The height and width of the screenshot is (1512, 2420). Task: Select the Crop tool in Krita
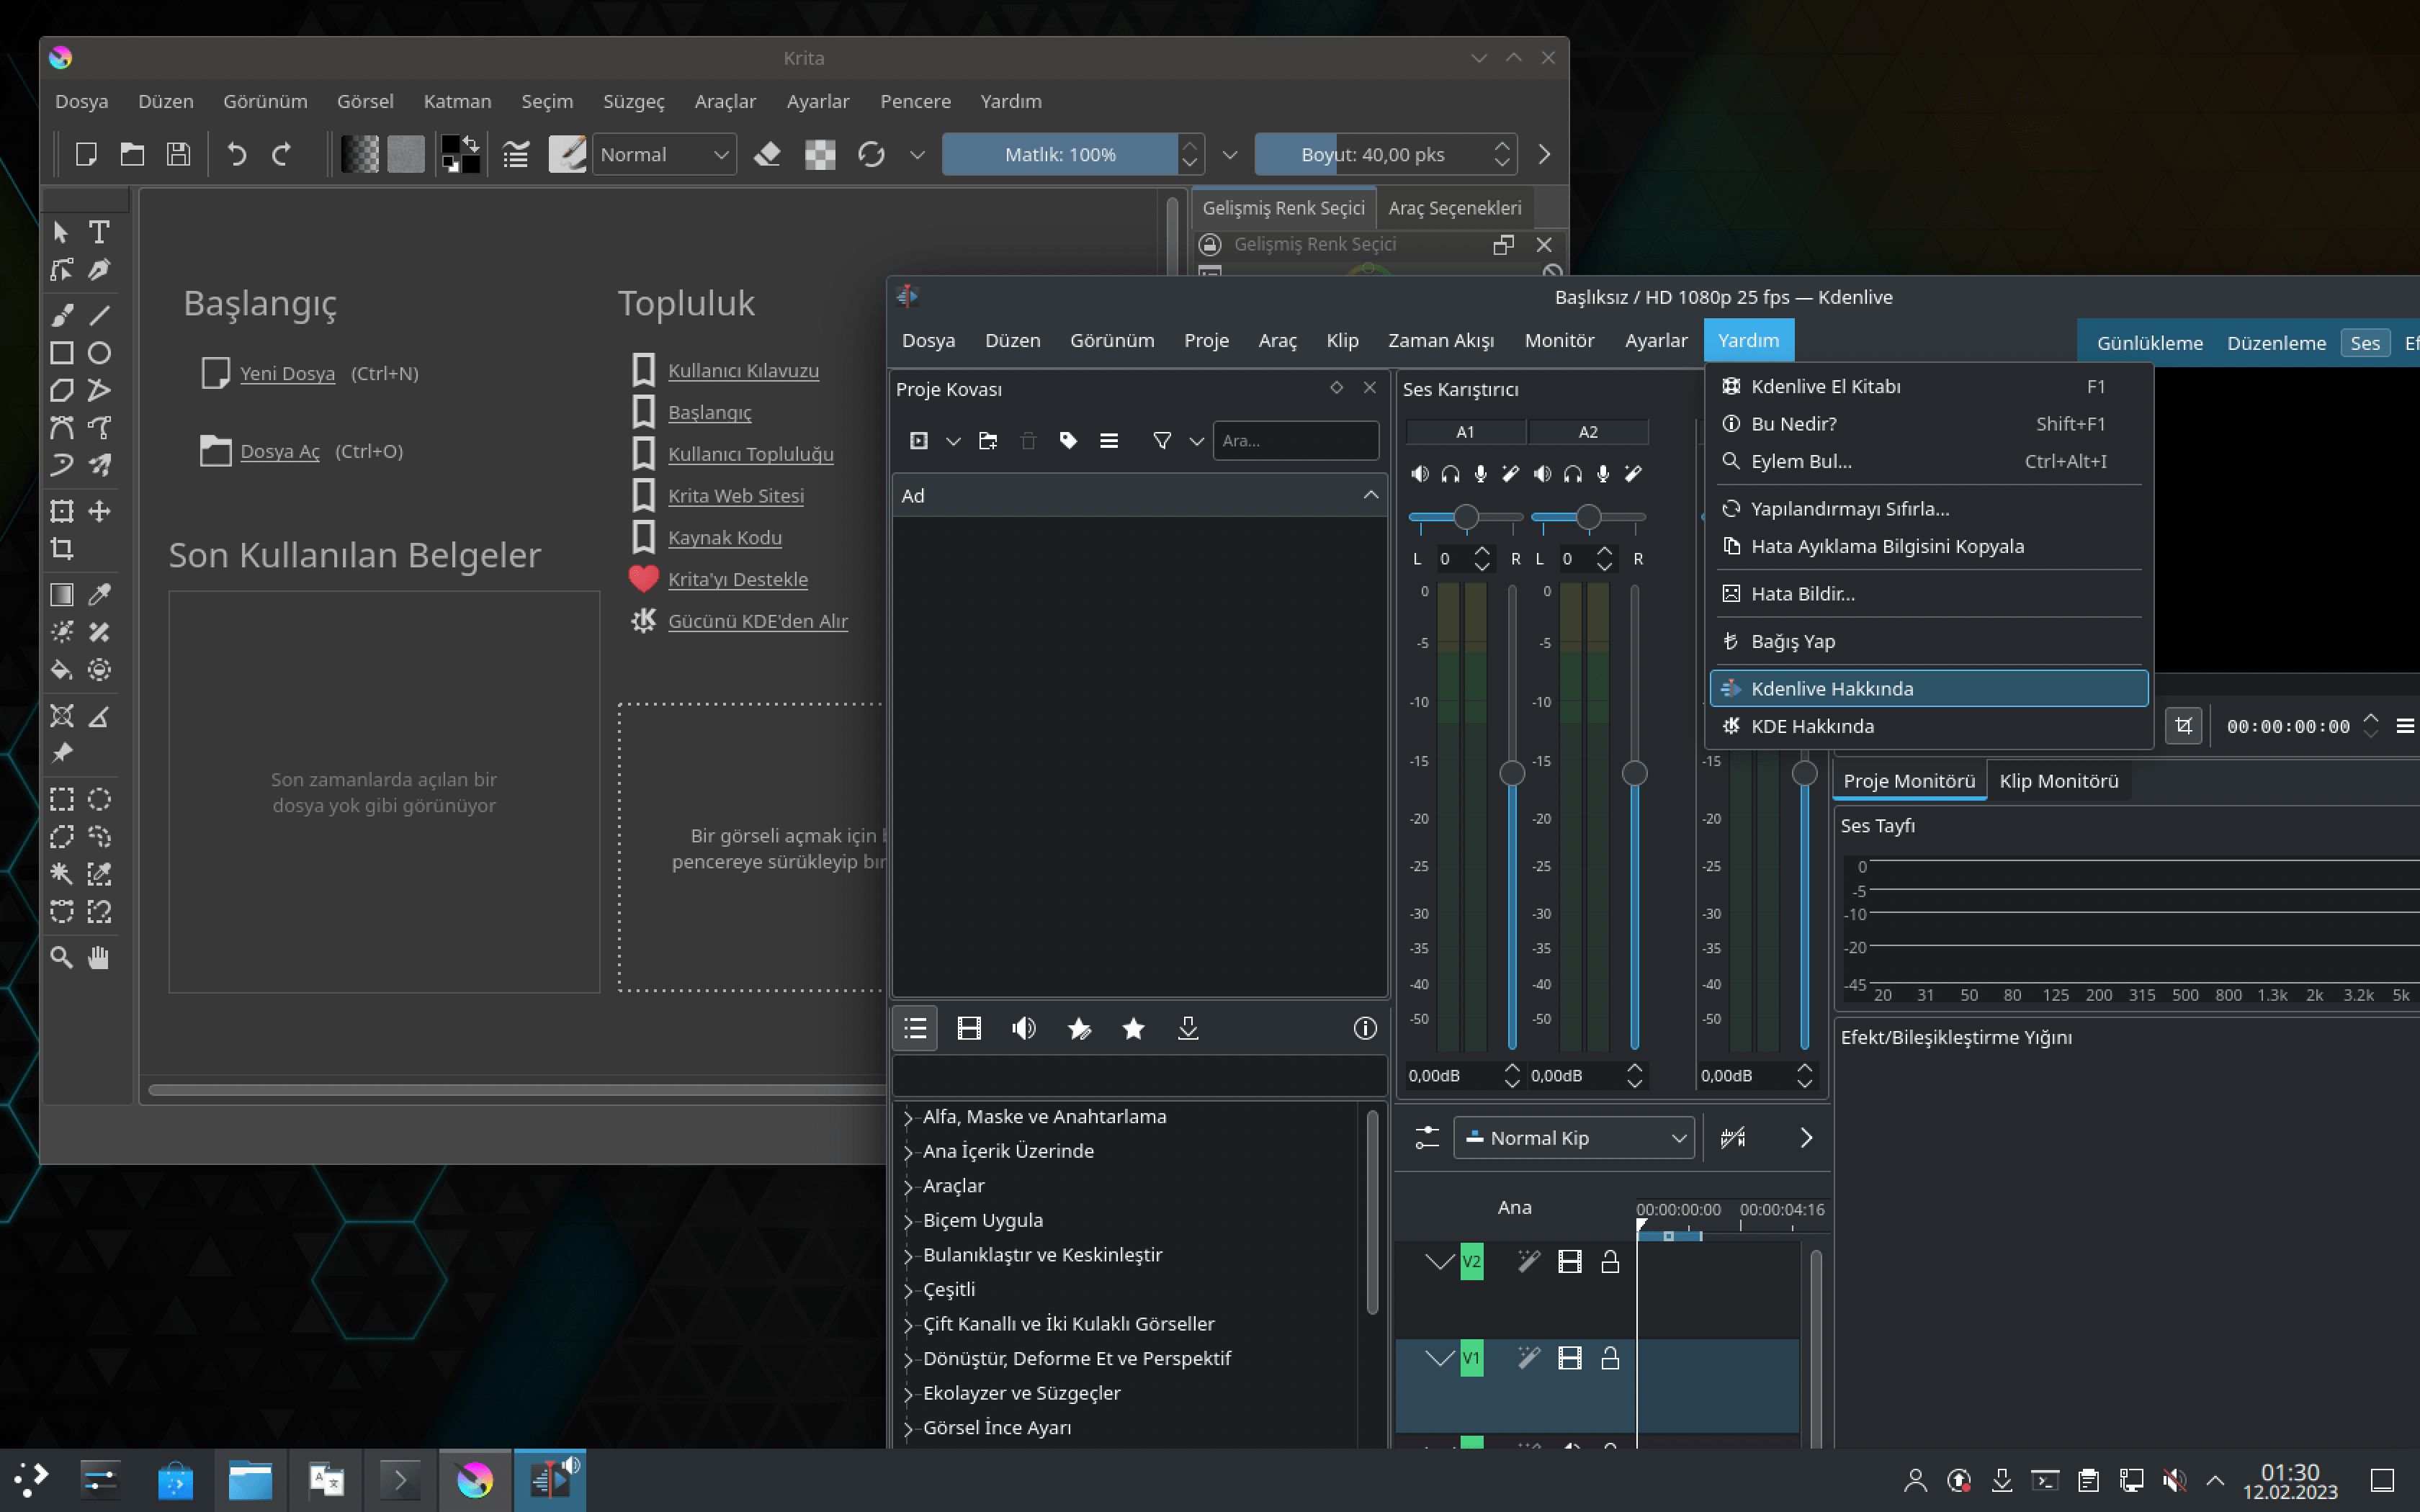pos(62,549)
